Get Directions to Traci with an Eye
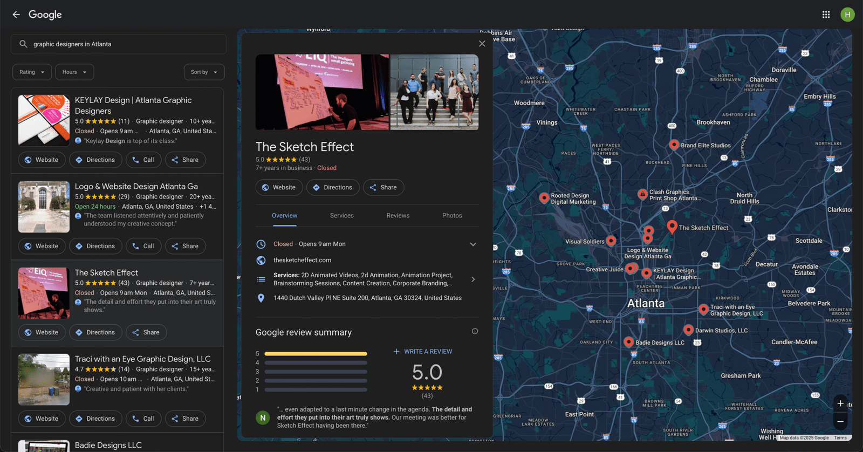Image resolution: width=863 pixels, height=452 pixels. pyautogui.click(x=95, y=419)
